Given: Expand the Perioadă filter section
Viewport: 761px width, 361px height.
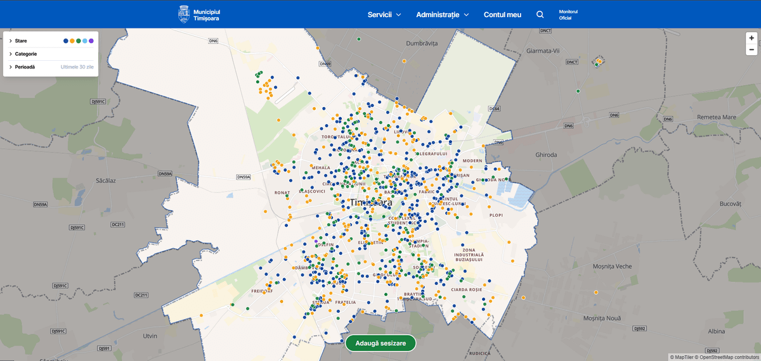Looking at the screenshot, I should [x=25, y=66].
